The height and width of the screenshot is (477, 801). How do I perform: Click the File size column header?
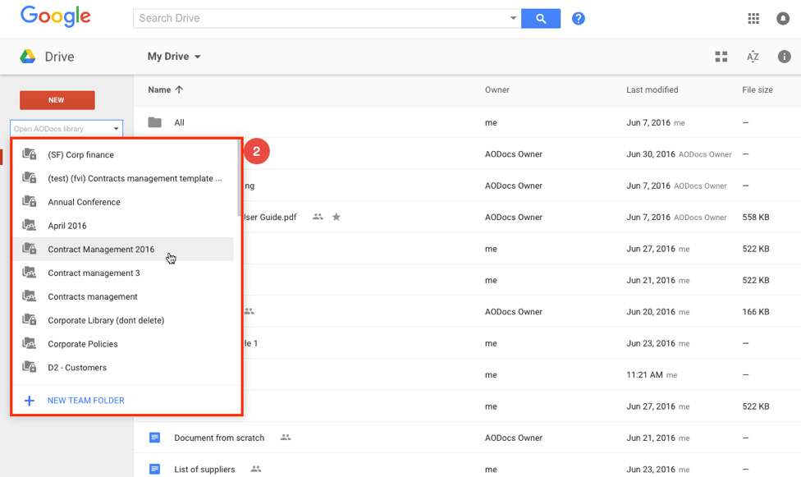pyautogui.click(x=757, y=89)
